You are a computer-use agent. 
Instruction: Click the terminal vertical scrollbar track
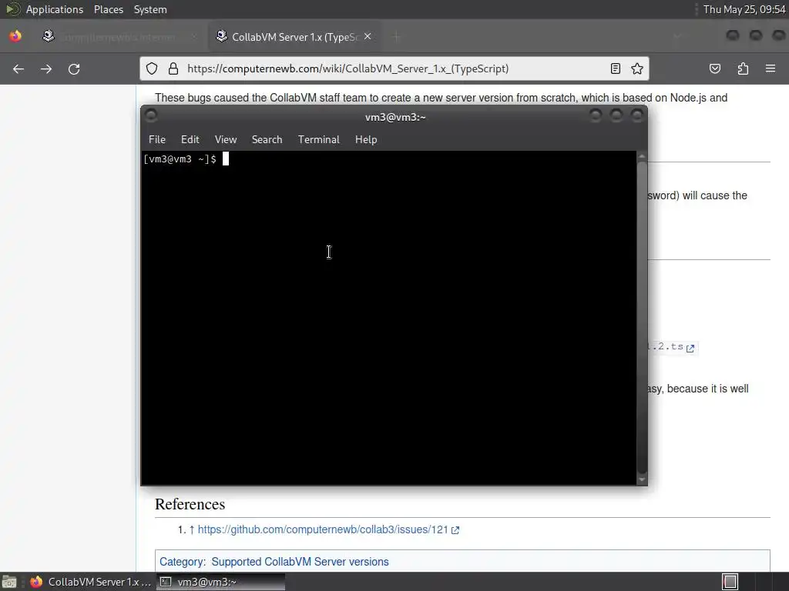(642, 318)
